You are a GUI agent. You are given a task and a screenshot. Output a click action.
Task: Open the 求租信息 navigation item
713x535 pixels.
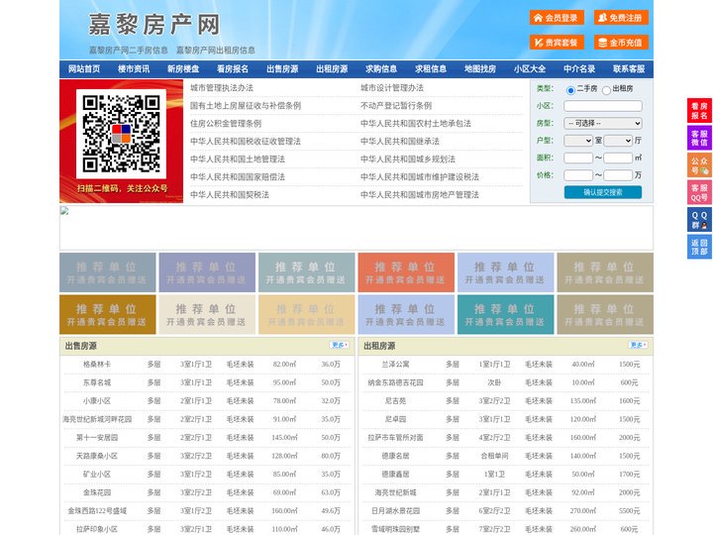click(431, 69)
